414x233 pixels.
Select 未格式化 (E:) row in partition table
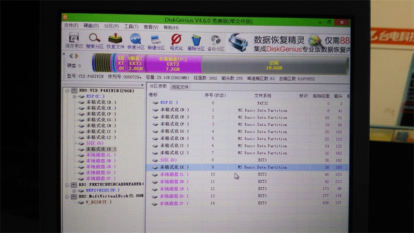(x=248, y=117)
